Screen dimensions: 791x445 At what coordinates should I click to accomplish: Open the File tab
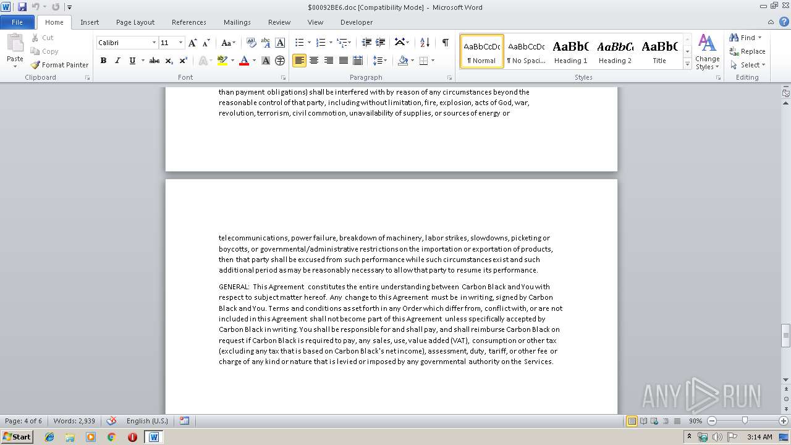17,22
